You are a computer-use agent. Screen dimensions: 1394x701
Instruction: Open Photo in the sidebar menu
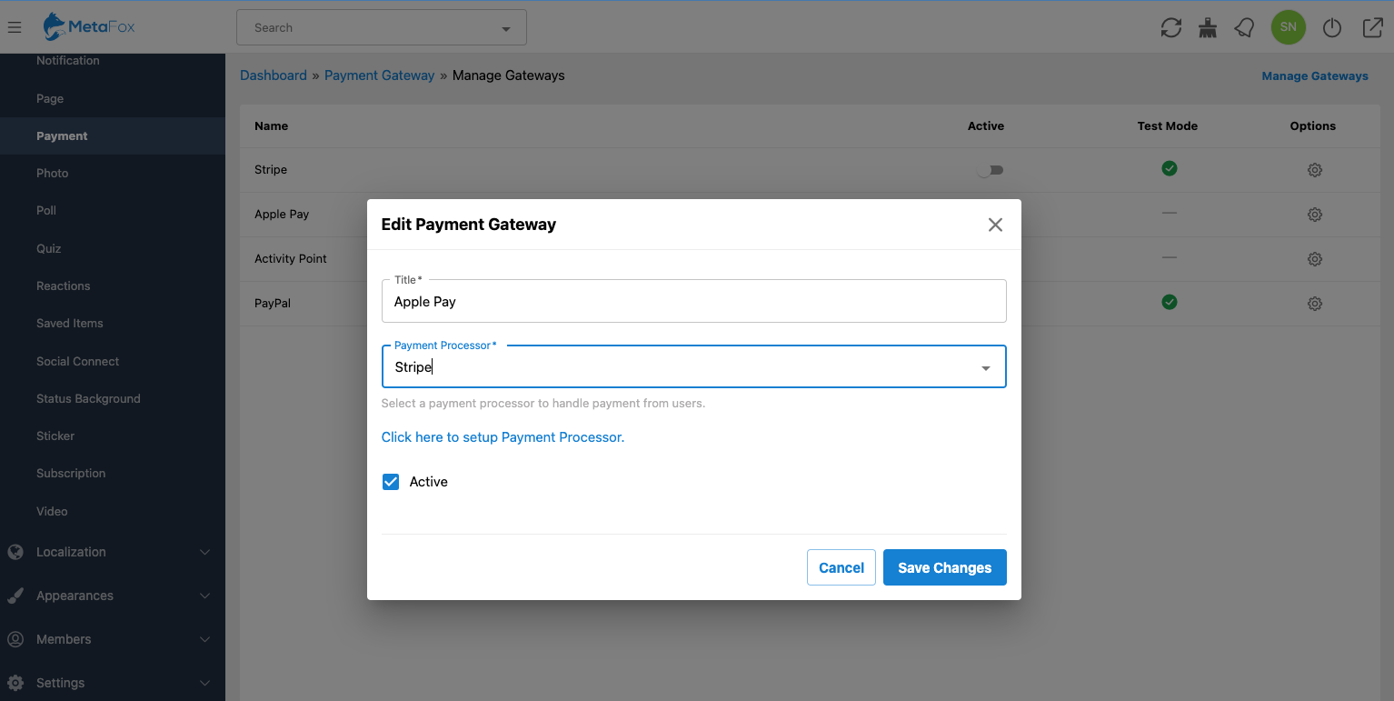[x=53, y=173]
